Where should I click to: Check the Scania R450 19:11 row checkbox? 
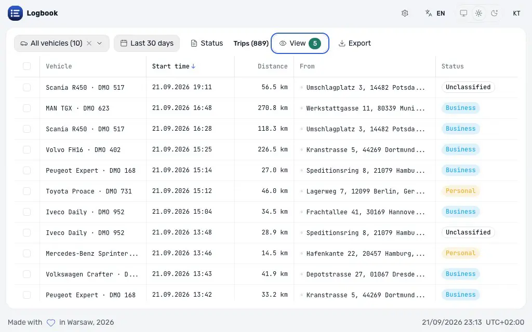(x=27, y=87)
